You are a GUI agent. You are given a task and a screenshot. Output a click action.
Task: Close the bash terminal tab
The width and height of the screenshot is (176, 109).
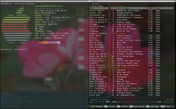pos(1,1)
